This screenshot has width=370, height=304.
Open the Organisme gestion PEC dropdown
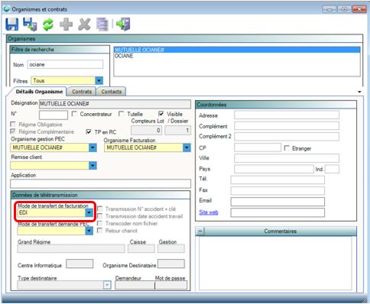tap(92, 147)
